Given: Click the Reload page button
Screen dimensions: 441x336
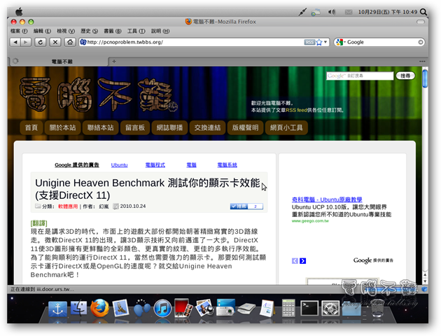Looking at the screenshot, I should pos(40,42).
